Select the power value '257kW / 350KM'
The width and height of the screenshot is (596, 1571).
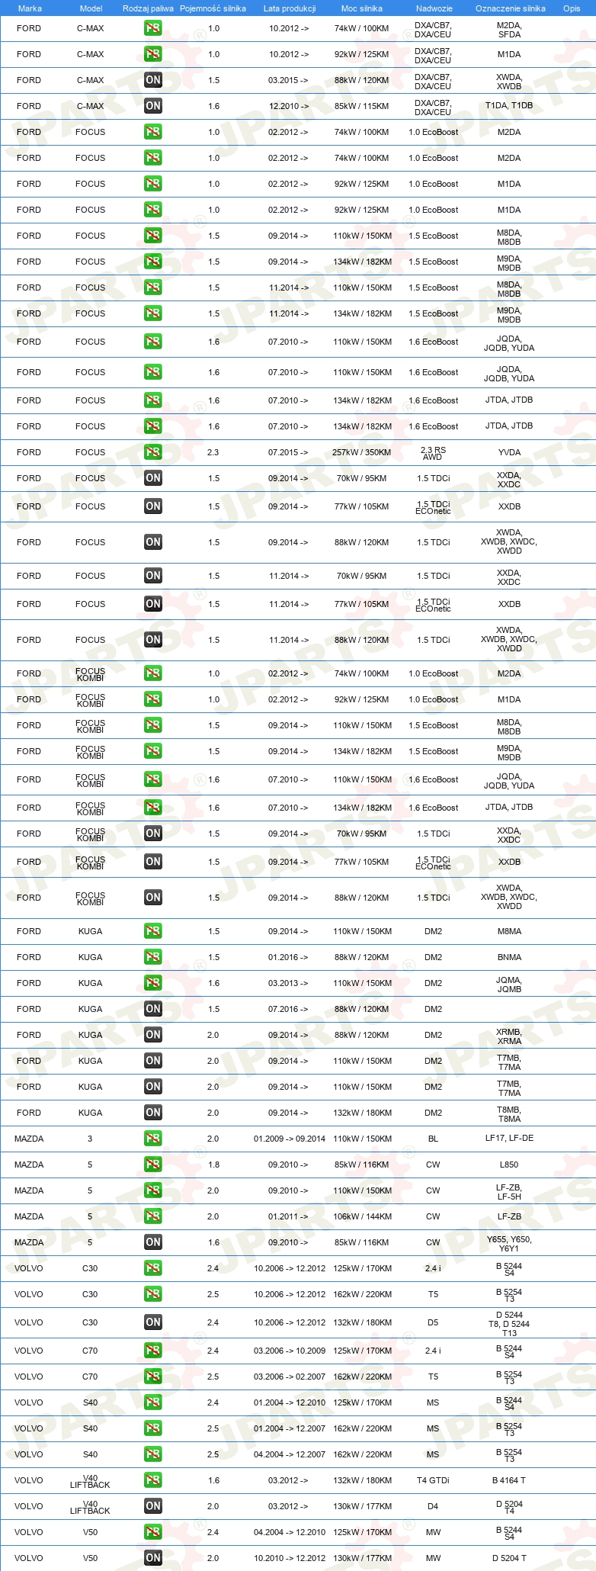(x=362, y=452)
